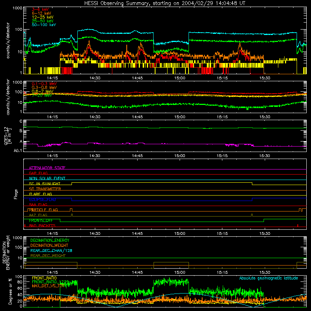Select the 7-20 MeV legend label

(42, 95)
